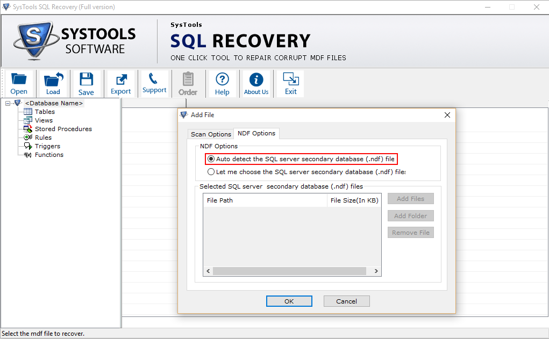549x339 pixels.
Task: Close the Add File dialog
Action: [x=447, y=115]
